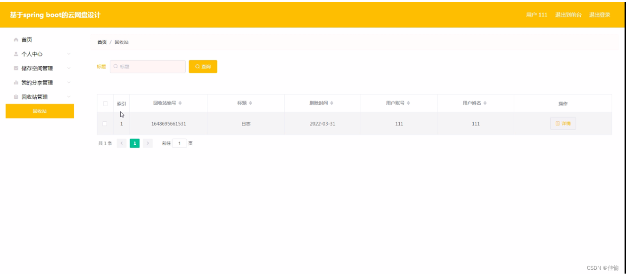Tick the select-all checkbox in table header
626x275 pixels.
click(105, 103)
